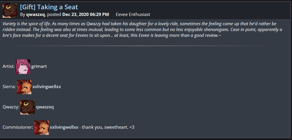Open xxlivingwellxx link on the Commissioner row
Viewport: 292px width, 140px height.
64,127
